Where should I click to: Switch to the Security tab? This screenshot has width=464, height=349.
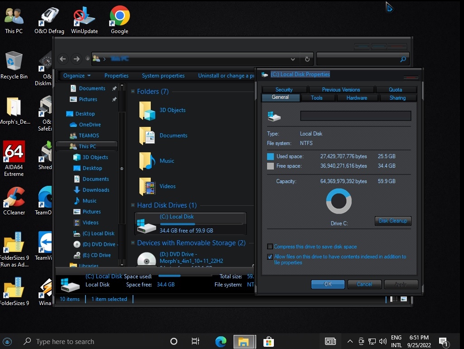click(x=284, y=90)
